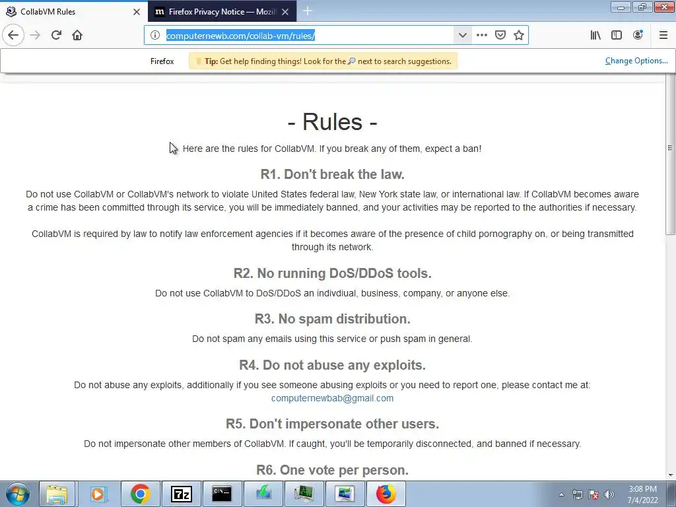676x507 pixels.
Task: Open the Firefox hamburger menu
Action: (x=663, y=36)
